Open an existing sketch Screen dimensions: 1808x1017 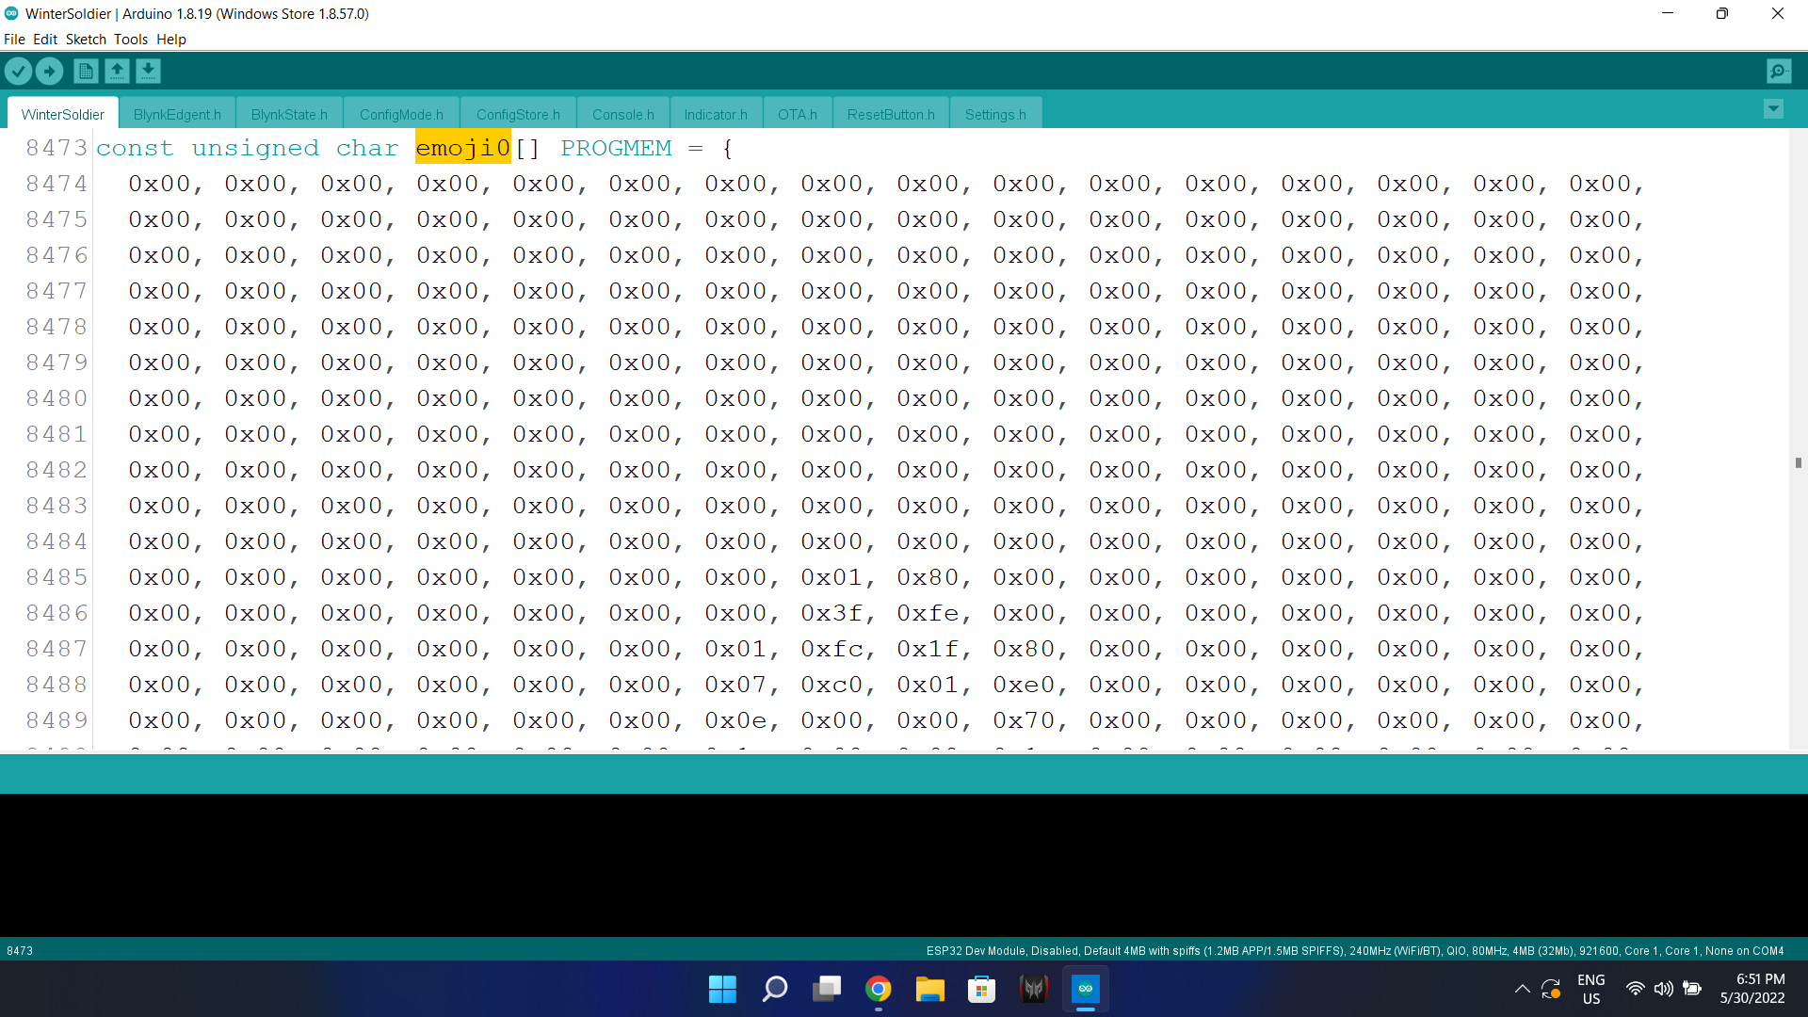tap(117, 71)
